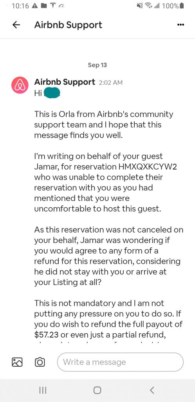195x402 pixels.
Task: Tap the $57.23 payout amount text
Action: 46,334
